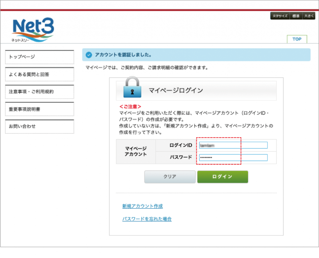Viewport: 319px width, 258px height.
Task: Click the green ログイン button
Action: coord(222,177)
